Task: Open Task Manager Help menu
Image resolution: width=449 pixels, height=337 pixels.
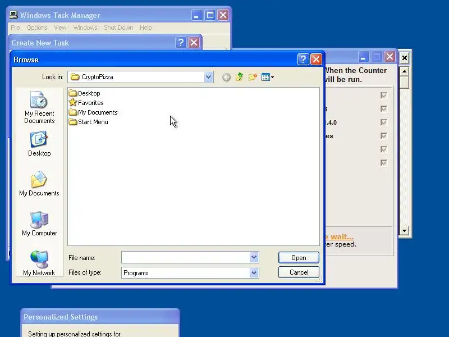Action: click(x=146, y=28)
